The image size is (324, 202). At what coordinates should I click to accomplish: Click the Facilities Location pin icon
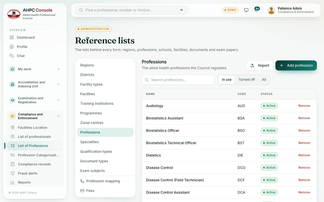(13, 128)
